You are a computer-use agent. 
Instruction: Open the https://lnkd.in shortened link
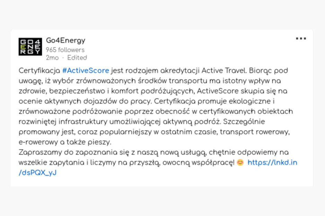coord(272,163)
